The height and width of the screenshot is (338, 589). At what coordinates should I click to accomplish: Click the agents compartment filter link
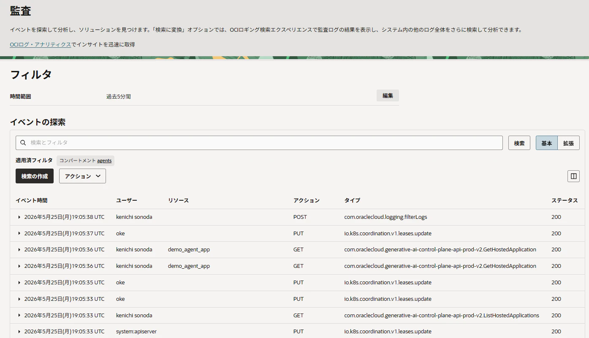click(x=104, y=161)
